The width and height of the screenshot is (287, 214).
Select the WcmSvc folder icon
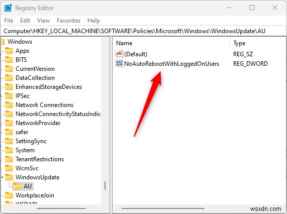point(9,168)
